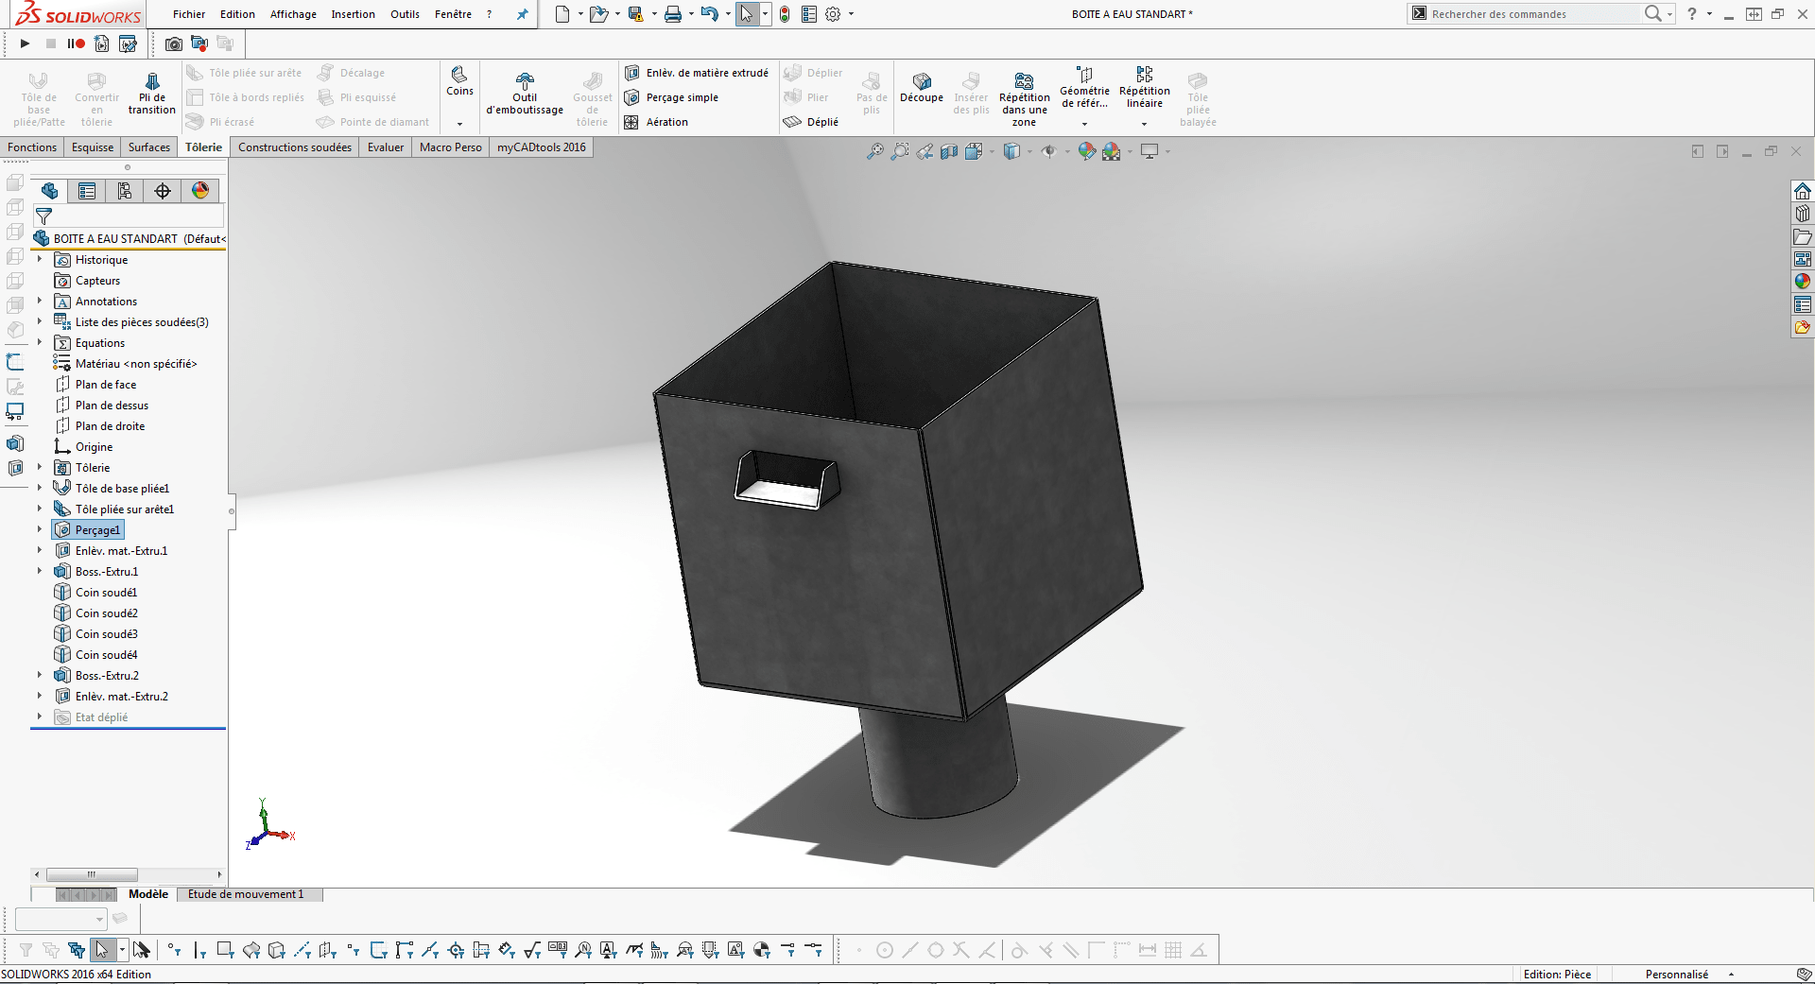Click the rebuild traffic light icon
The width and height of the screenshot is (1815, 984).
[785, 14]
